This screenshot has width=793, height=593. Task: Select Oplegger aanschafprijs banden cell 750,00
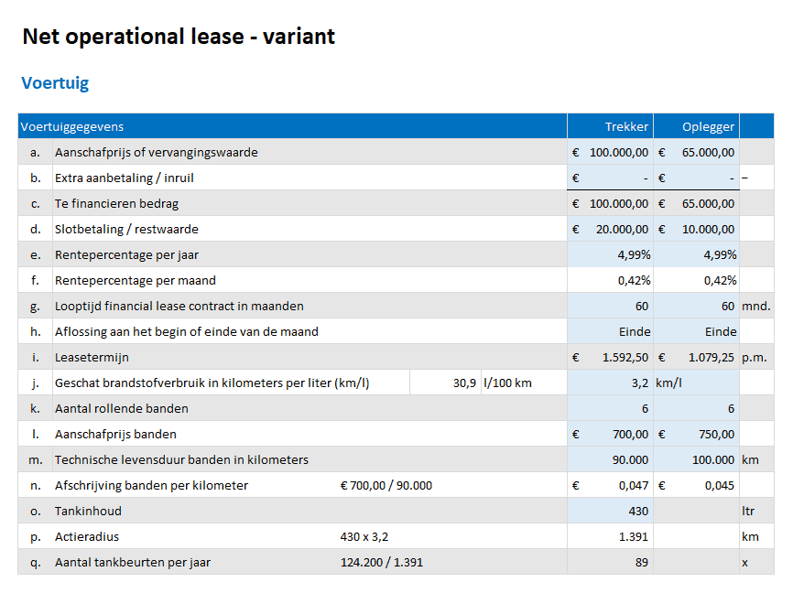pos(696,434)
